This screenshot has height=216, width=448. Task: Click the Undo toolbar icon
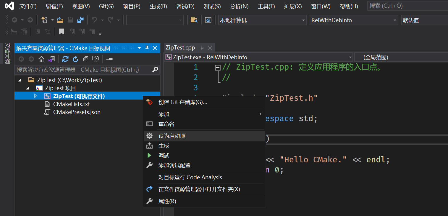95,20
